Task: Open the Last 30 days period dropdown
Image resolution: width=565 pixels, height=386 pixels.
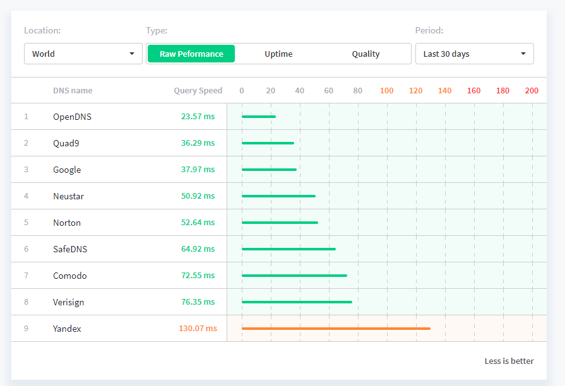Action: click(x=475, y=54)
